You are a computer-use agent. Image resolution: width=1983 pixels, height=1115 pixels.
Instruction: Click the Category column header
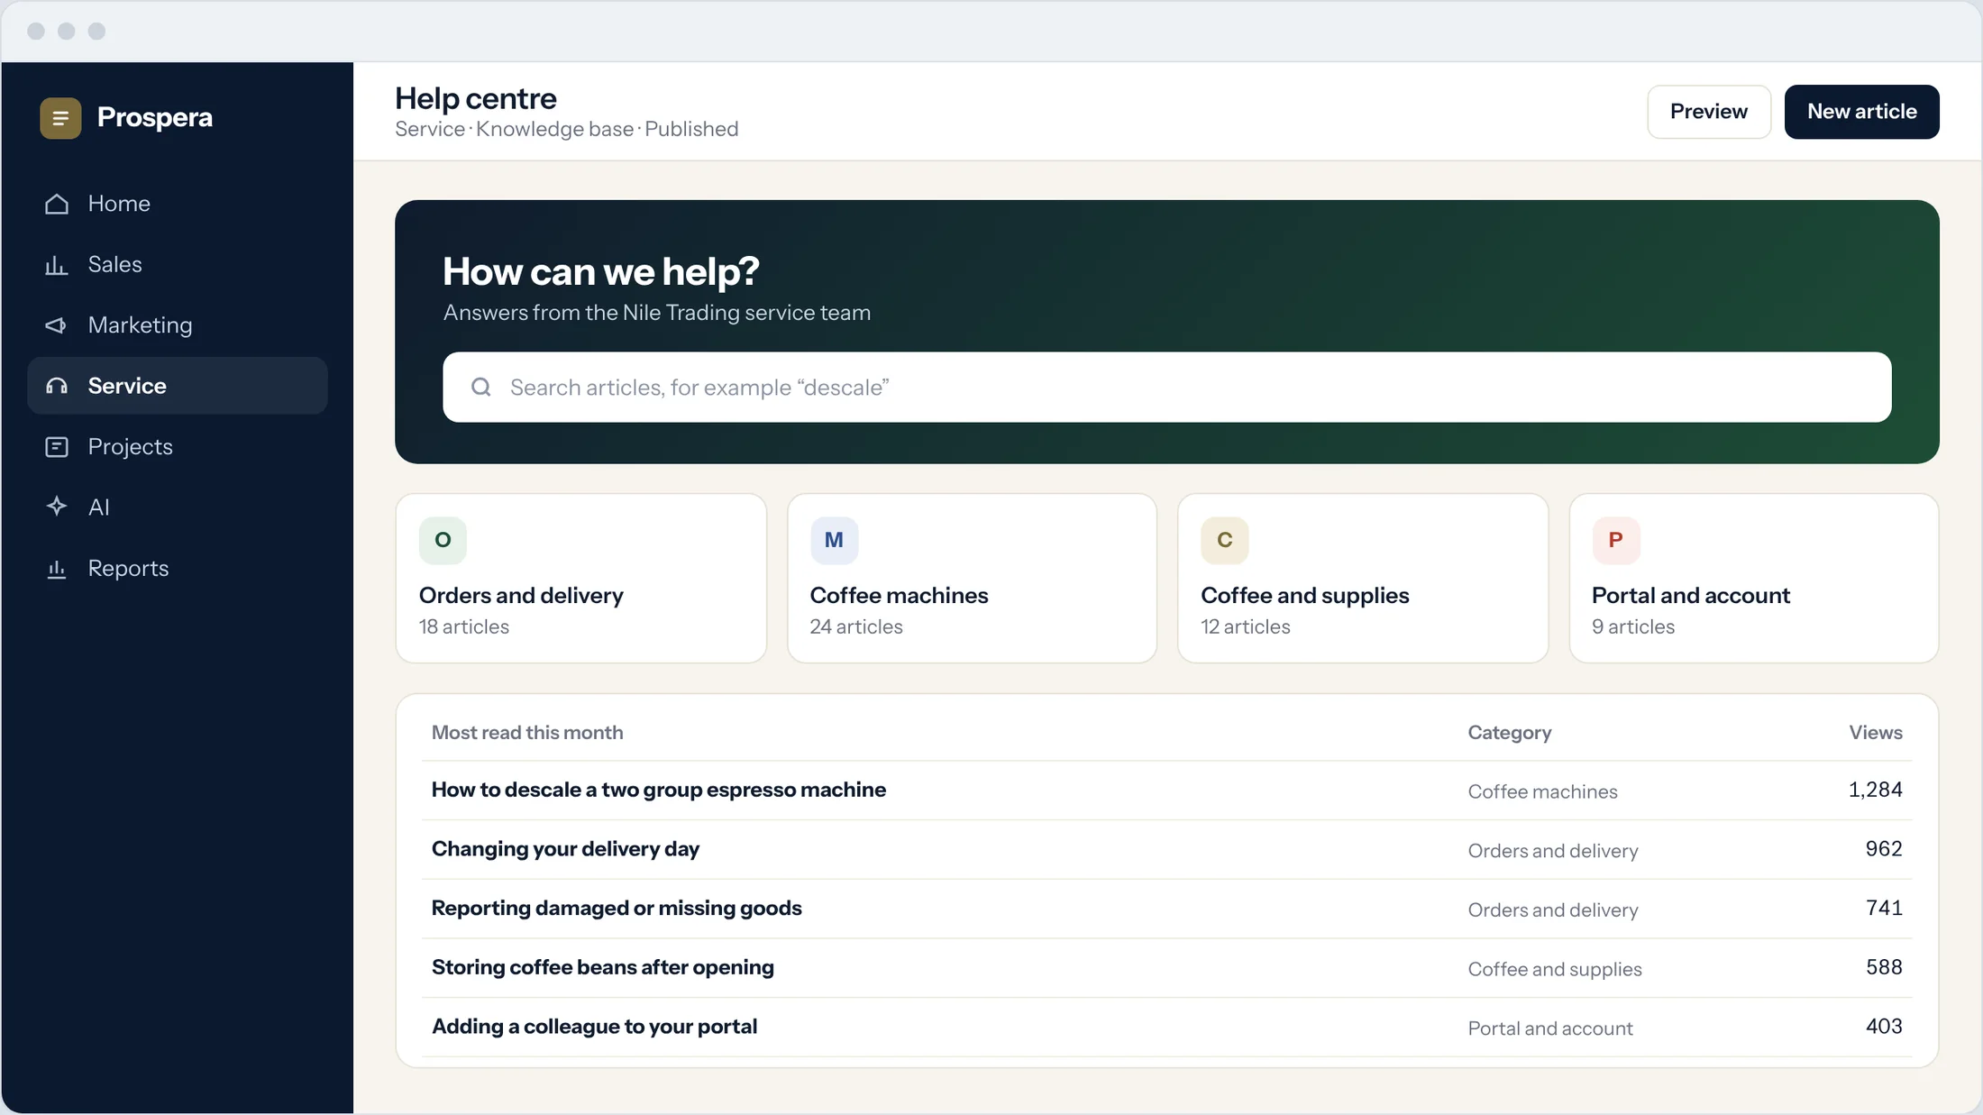pos(1510,733)
